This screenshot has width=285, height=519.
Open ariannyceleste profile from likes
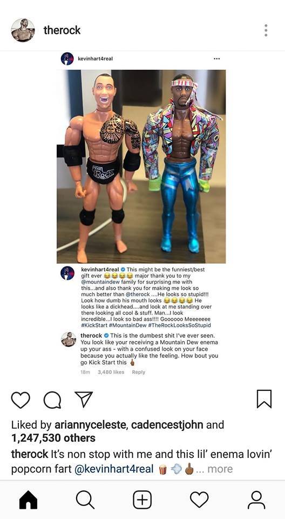[x=90, y=425]
